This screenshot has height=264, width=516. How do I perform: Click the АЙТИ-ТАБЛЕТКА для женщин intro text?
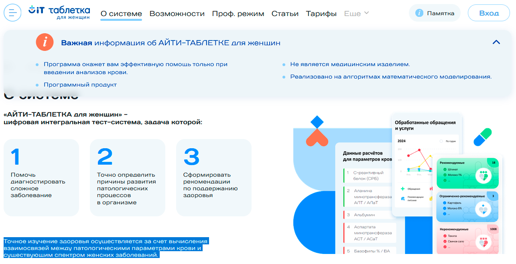click(x=103, y=118)
